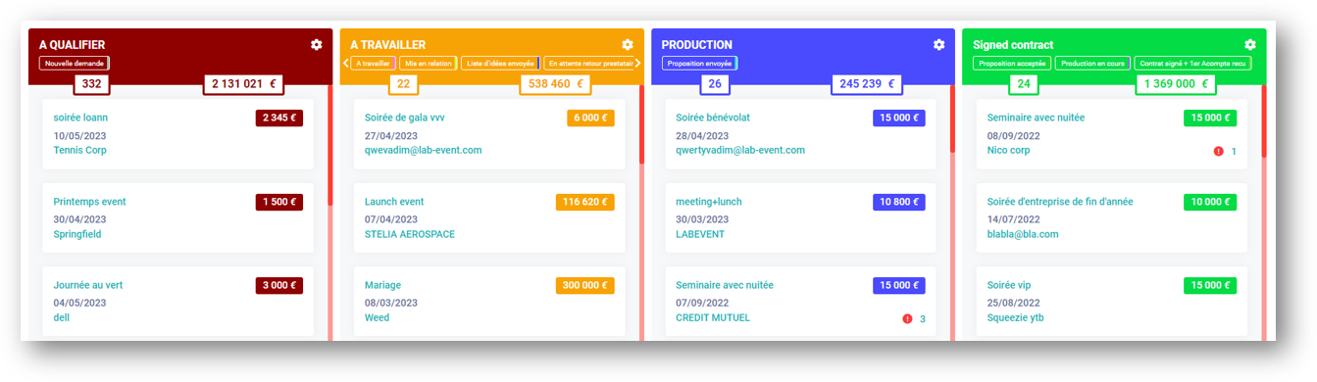The image size is (1317, 382).
Task: Click Squeezie ytb company name
Action: click(x=1015, y=318)
